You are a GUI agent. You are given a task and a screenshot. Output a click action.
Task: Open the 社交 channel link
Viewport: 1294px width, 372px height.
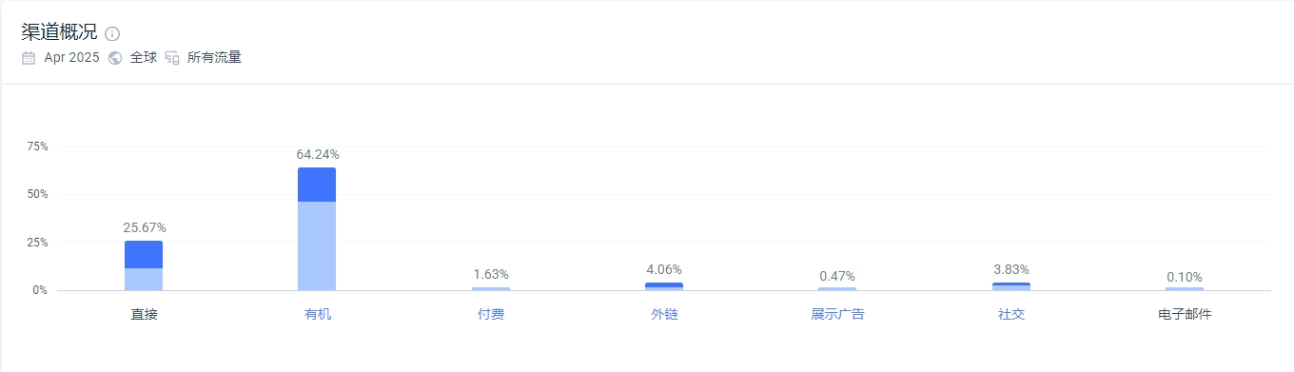tap(1011, 314)
